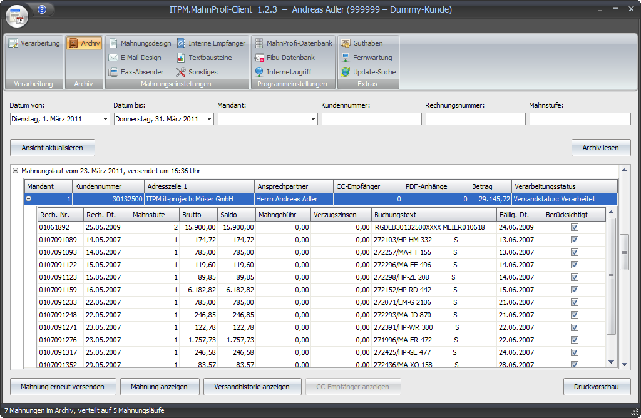Image resolution: width=641 pixels, height=418 pixels.
Task: Sort by the Saldo column header
Action: click(237, 215)
